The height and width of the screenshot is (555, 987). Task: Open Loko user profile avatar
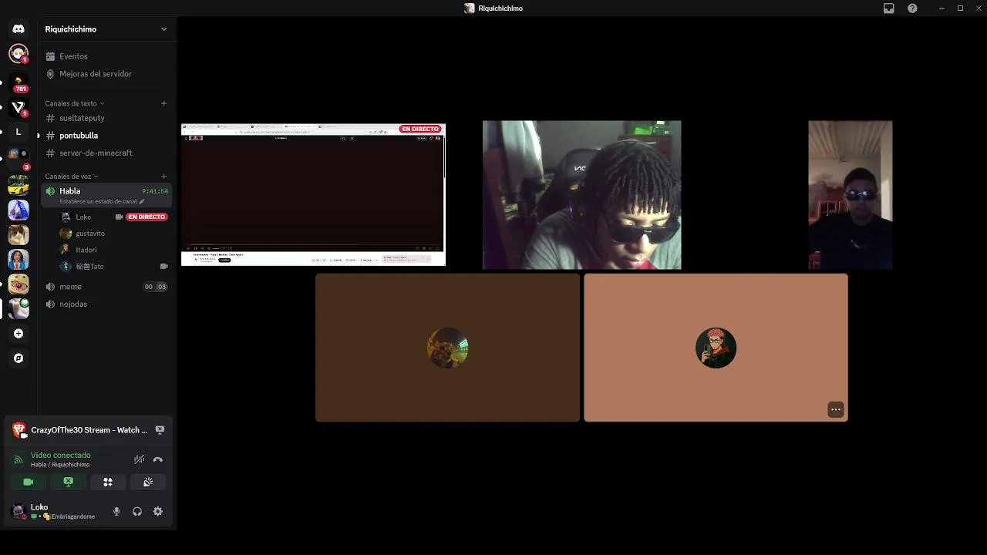[19, 511]
